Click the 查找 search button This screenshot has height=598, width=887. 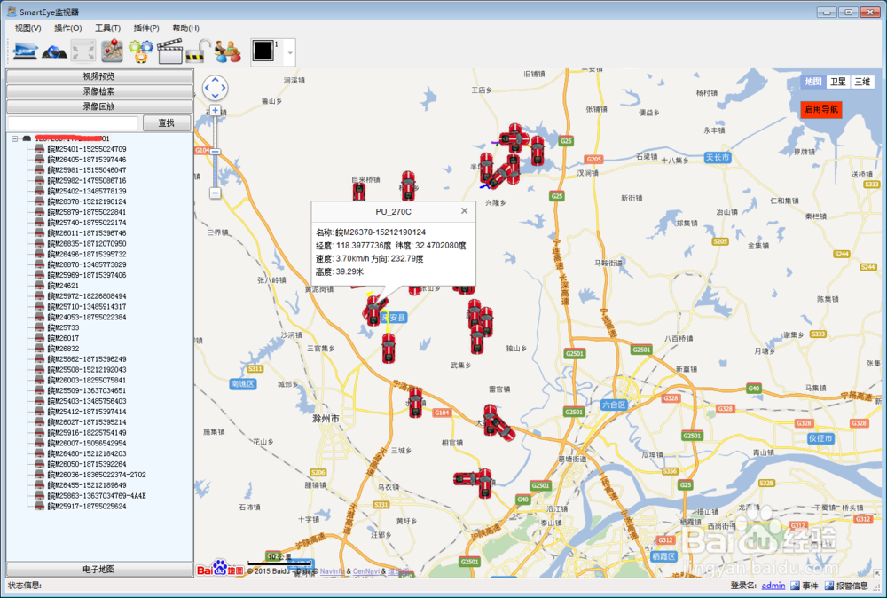click(x=167, y=122)
